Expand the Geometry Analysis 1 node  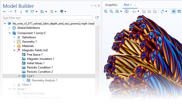point(24,81)
